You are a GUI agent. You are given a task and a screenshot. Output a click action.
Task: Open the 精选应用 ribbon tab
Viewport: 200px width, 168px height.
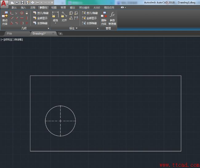click(109, 7)
